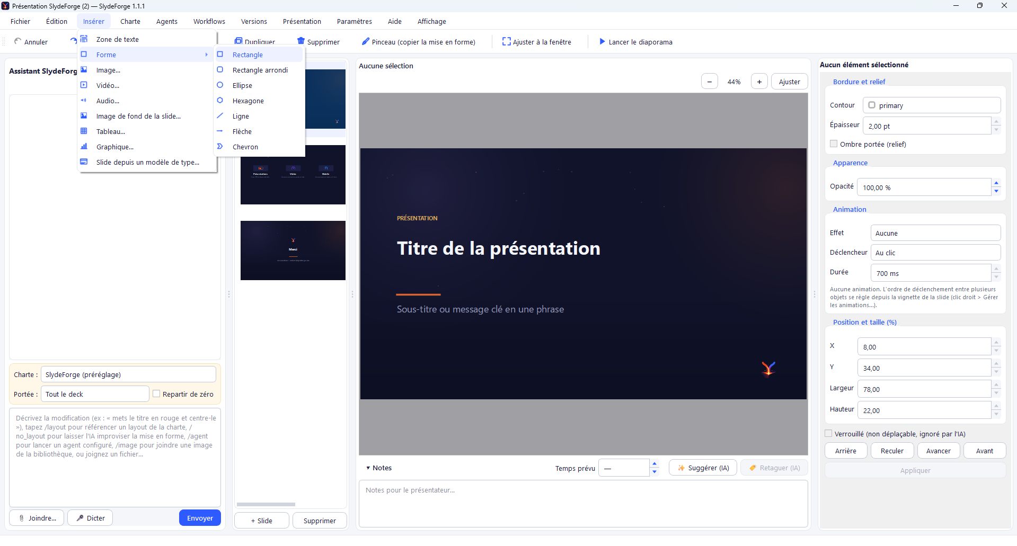Tick the Repartir de zéro checkbox
This screenshot has width=1017, height=546.
click(156, 394)
